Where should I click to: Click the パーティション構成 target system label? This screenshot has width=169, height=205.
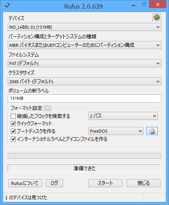[x=52, y=36]
